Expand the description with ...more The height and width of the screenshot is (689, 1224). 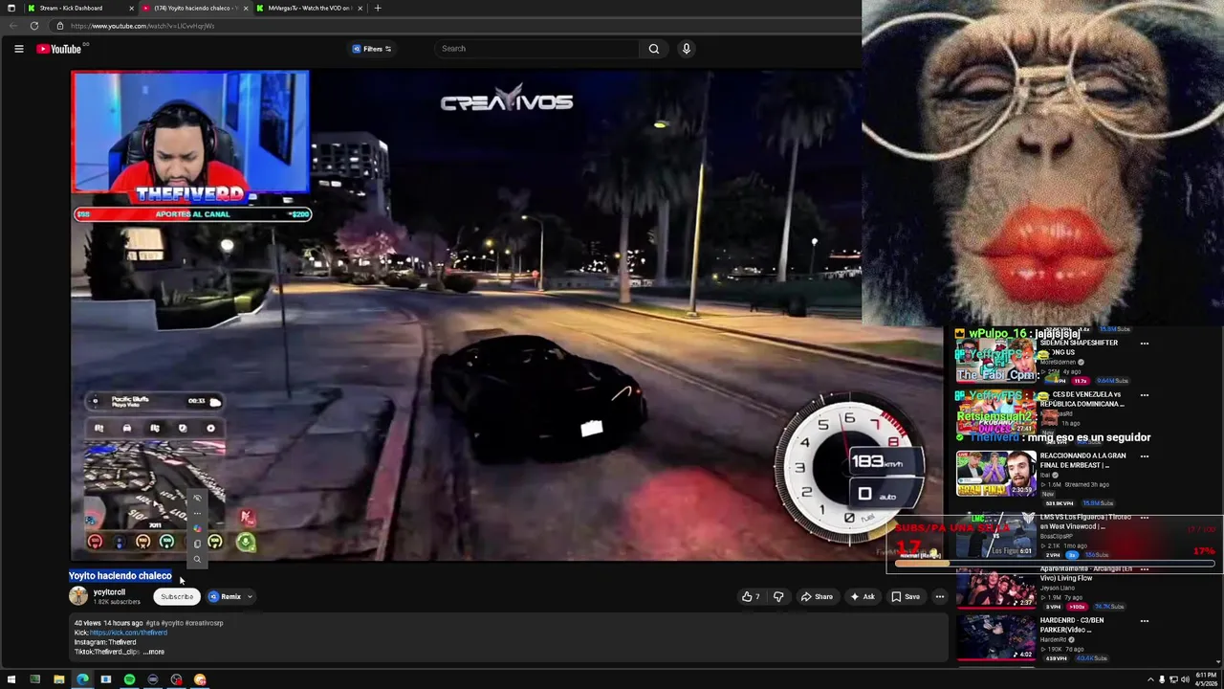(x=154, y=652)
